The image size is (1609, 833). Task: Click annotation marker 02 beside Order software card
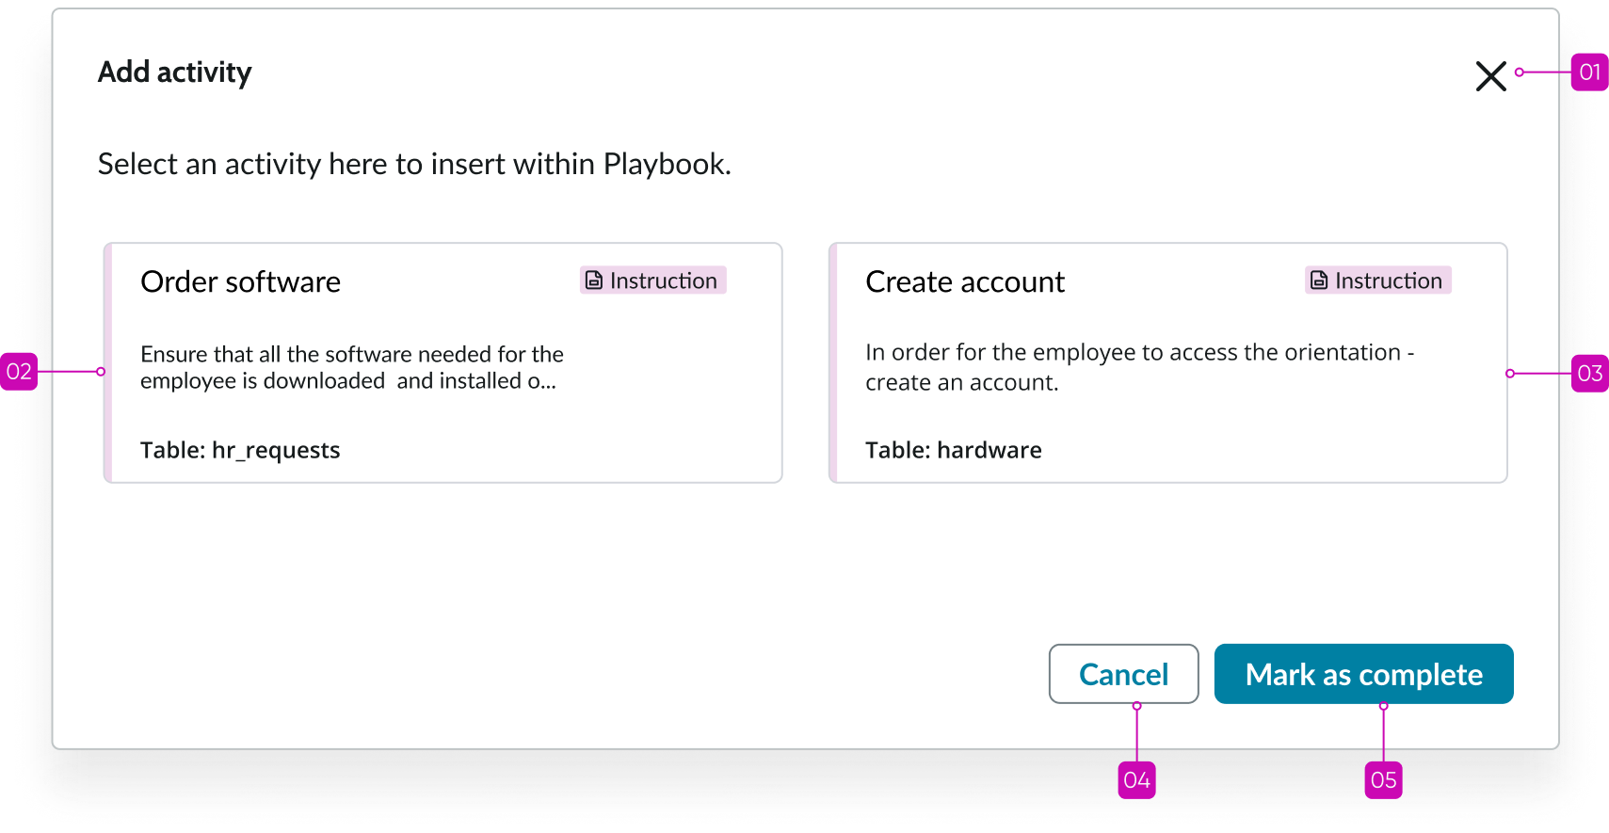[19, 372]
